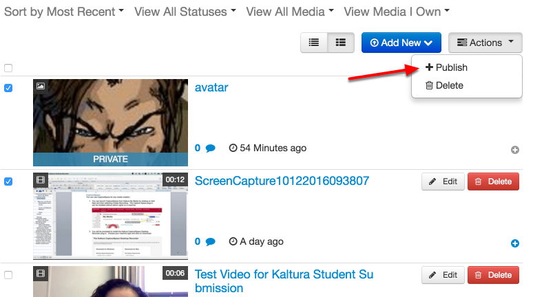Open the avatar media link
533x297 pixels.
tap(211, 87)
